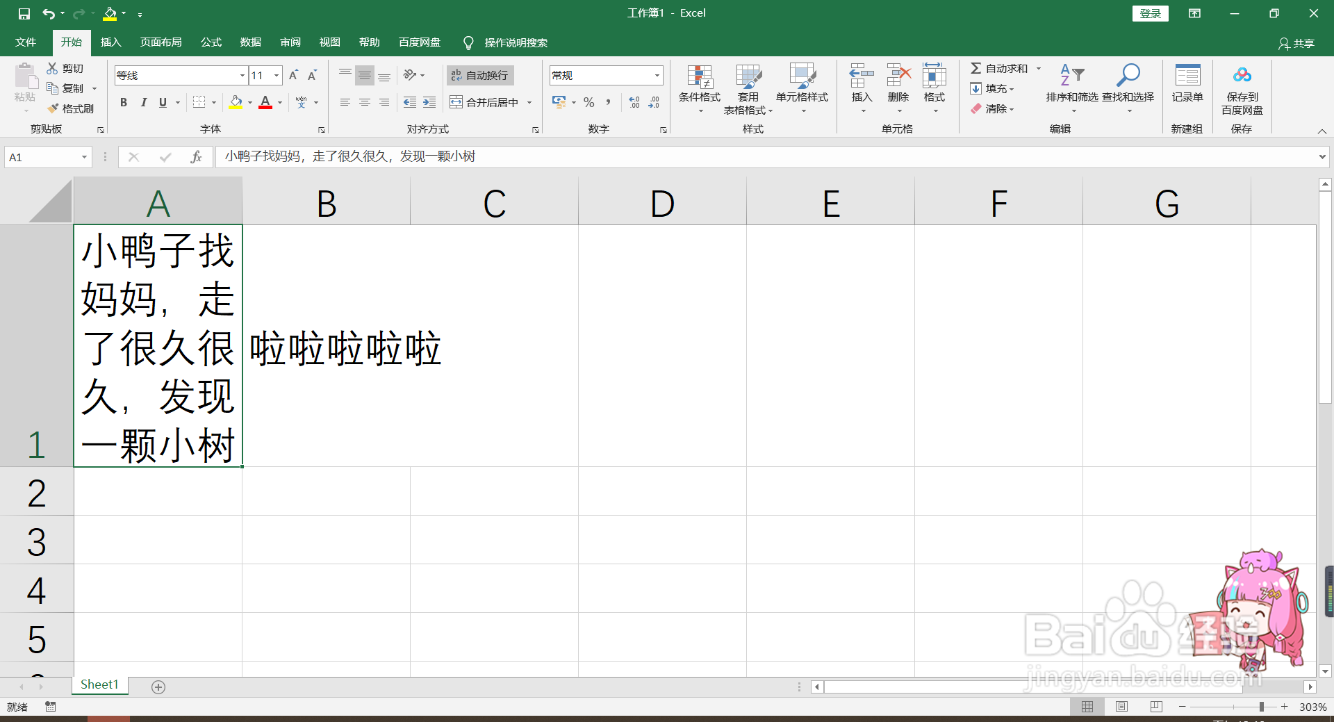Toggle italic formatting
Screen dimensions: 1334x722
point(143,102)
